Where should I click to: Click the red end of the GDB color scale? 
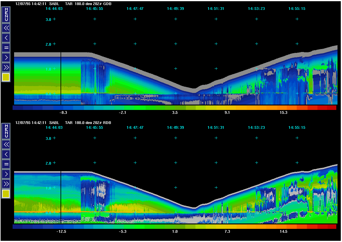[331, 108]
